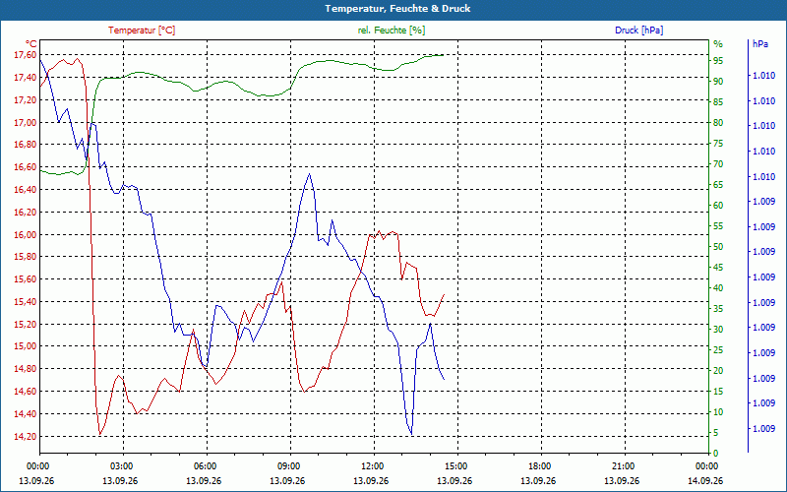Image resolution: width=787 pixels, height=492 pixels.
Task: Click the blue 'hPa' axis unit label
Action: (759, 43)
